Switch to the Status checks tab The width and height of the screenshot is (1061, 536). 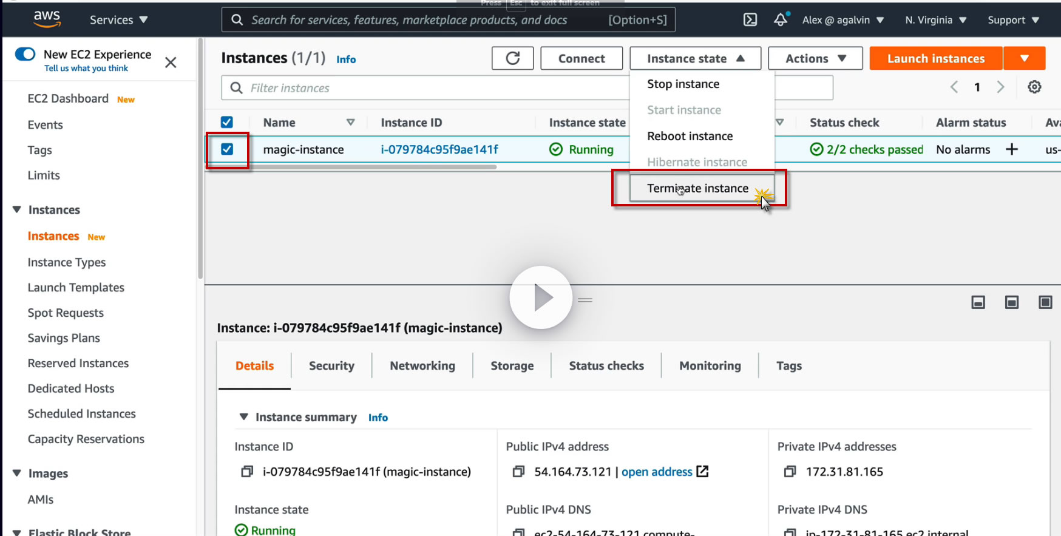point(606,365)
